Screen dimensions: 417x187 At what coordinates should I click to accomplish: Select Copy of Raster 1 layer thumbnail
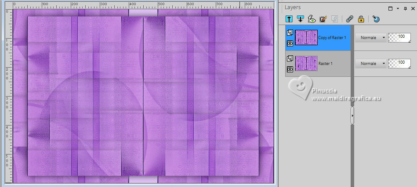[306, 37]
